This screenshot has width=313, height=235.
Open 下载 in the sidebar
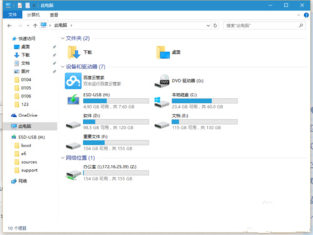(x=26, y=55)
